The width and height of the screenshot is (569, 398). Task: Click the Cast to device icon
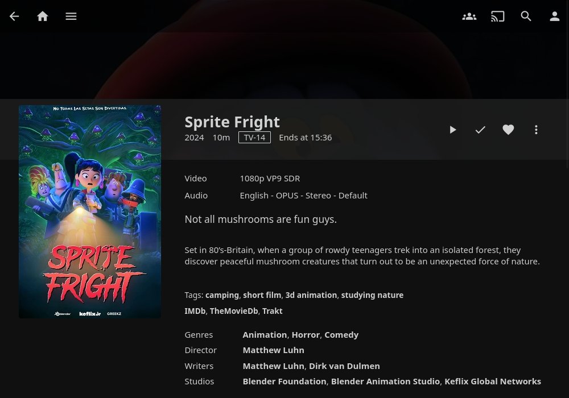point(497,16)
